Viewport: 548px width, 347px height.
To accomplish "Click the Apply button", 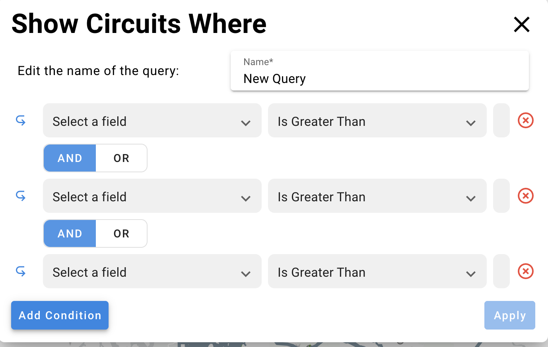I will [509, 315].
